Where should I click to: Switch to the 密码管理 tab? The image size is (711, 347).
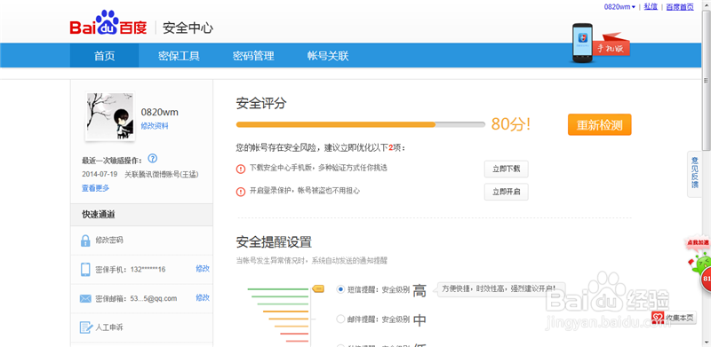(x=253, y=56)
